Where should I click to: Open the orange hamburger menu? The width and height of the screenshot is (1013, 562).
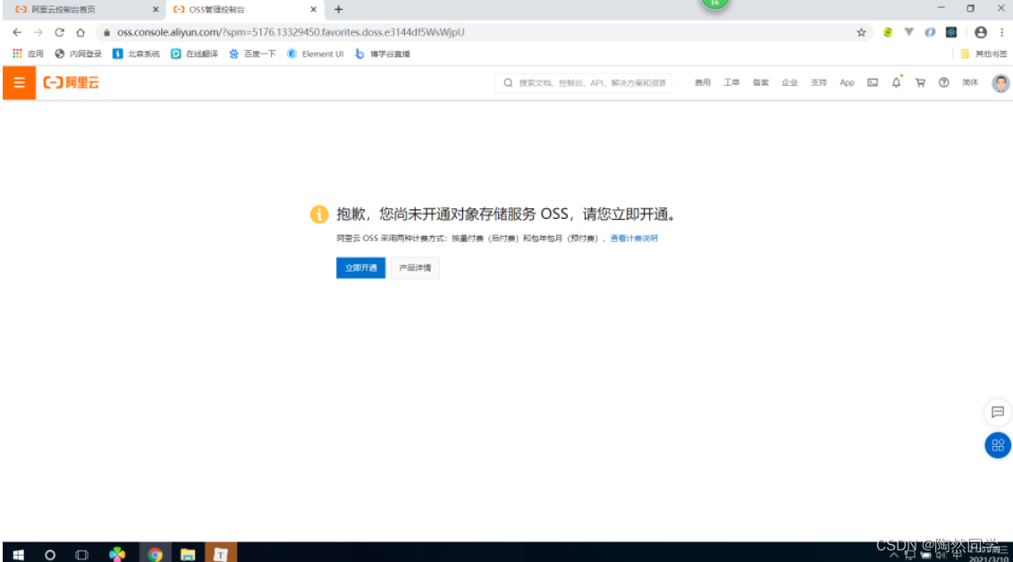click(19, 83)
